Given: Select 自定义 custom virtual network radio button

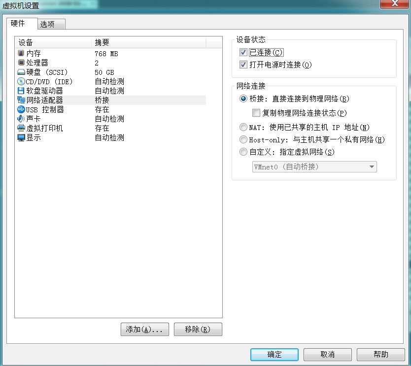Looking at the screenshot, I should click(243, 152).
